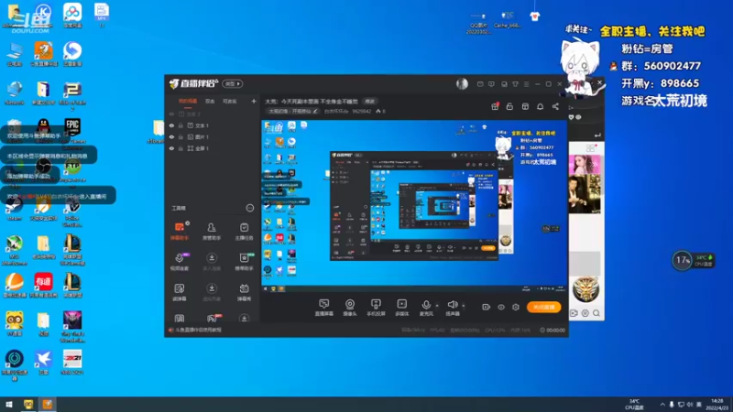Toggle the lock on 全屏 1 layer
The height and width of the screenshot is (412, 733).
(181, 148)
